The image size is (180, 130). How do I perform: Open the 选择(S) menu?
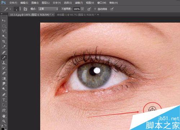click(x=68, y=3)
